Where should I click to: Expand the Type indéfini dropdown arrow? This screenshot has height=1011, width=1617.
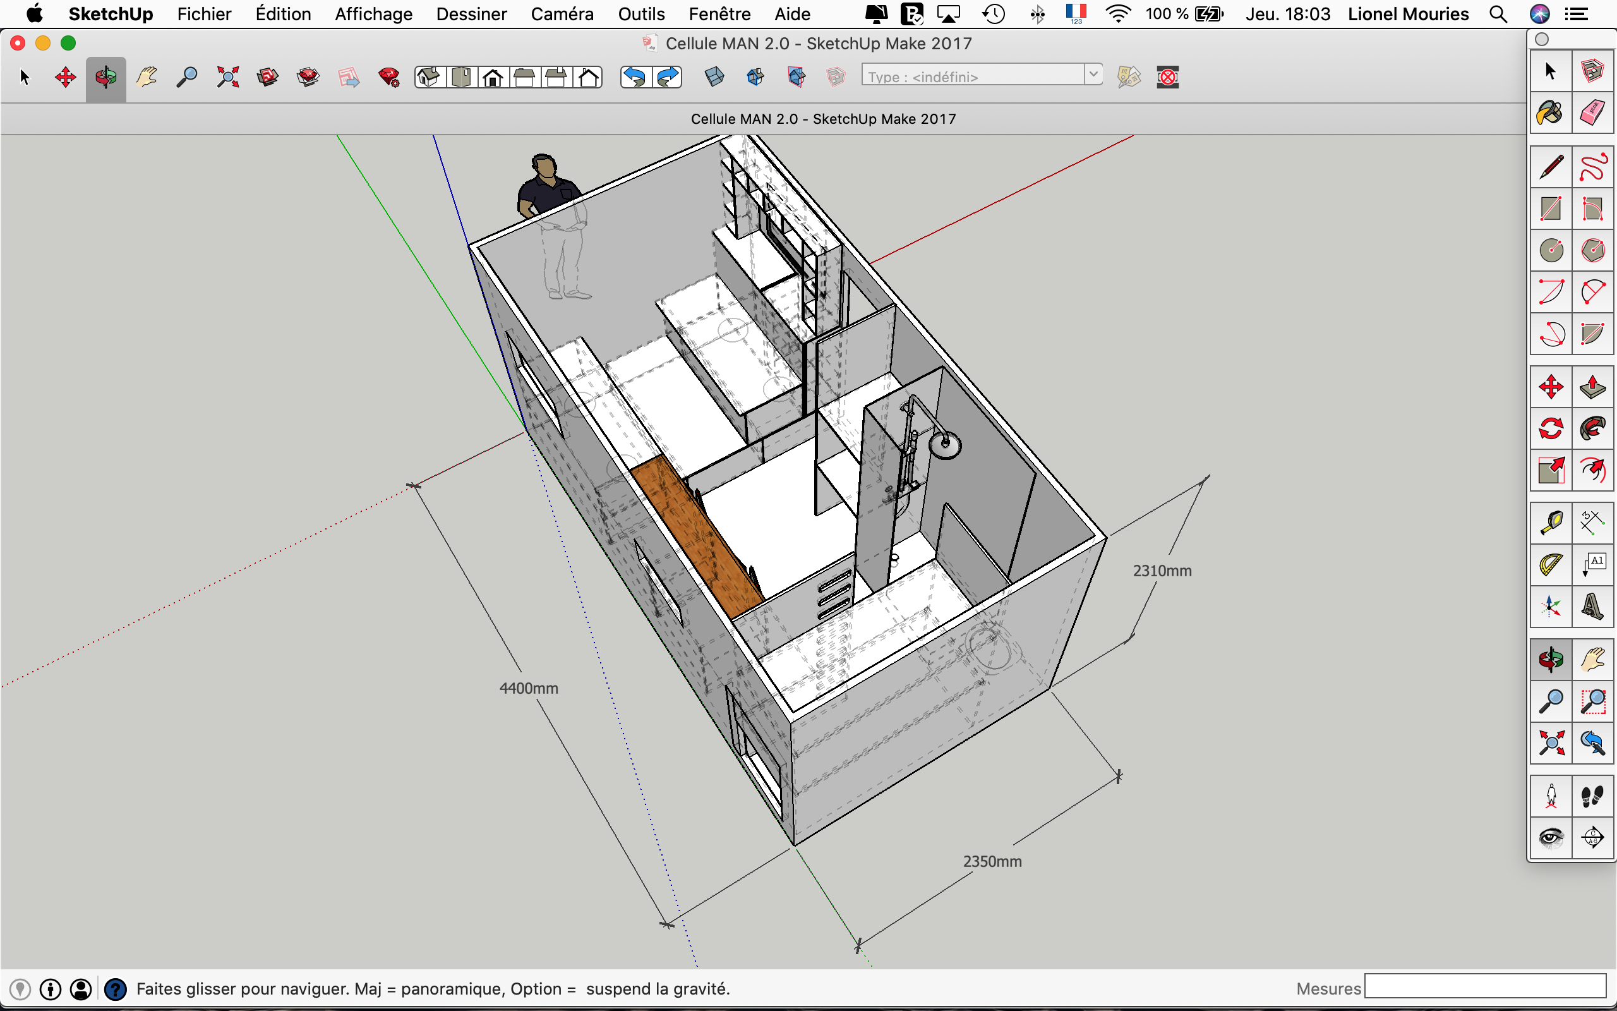click(1093, 74)
